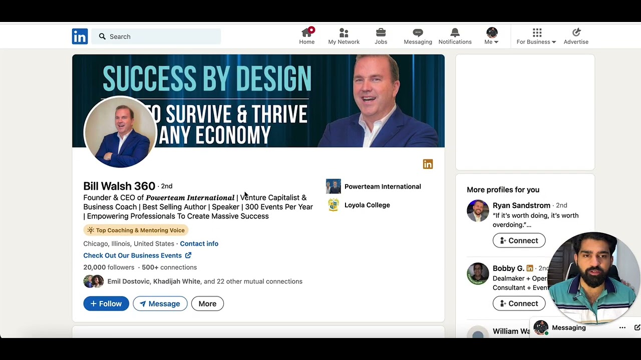Image resolution: width=641 pixels, height=360 pixels.
Task: View Emil Dostovic mutual connections link
Action: [205, 281]
